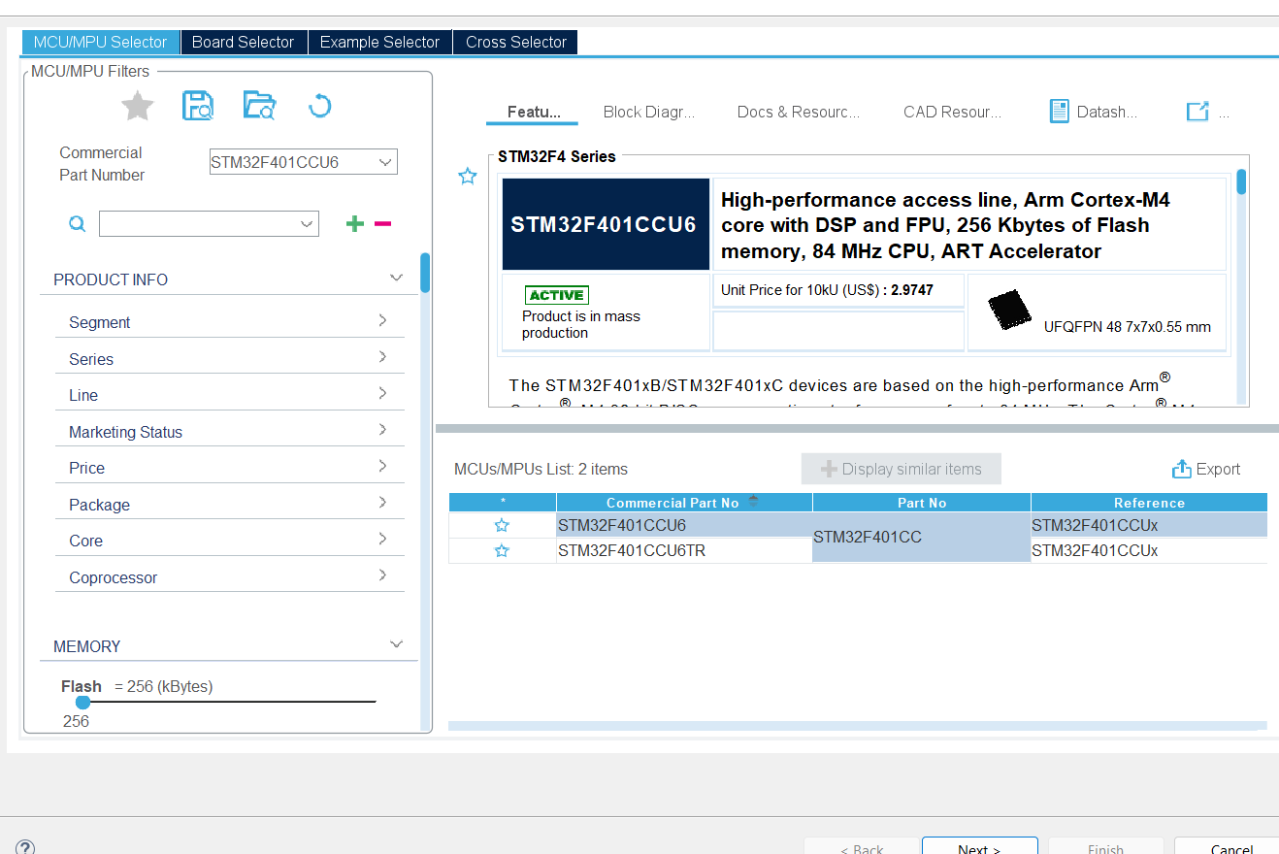
Task: Switch to the Board Selector tab
Action: pos(243,42)
